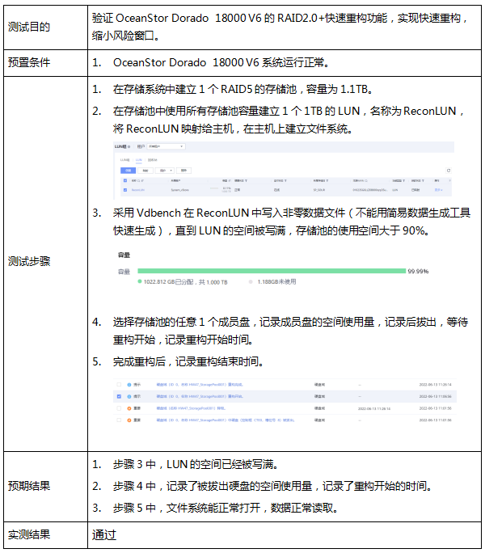Click the 测试步骤 row header cell
This screenshot has height=553, width=485.
(x=45, y=264)
